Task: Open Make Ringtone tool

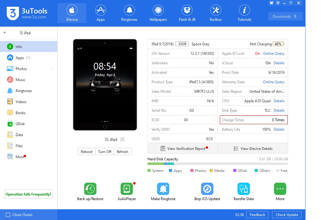Action: (x=163, y=192)
